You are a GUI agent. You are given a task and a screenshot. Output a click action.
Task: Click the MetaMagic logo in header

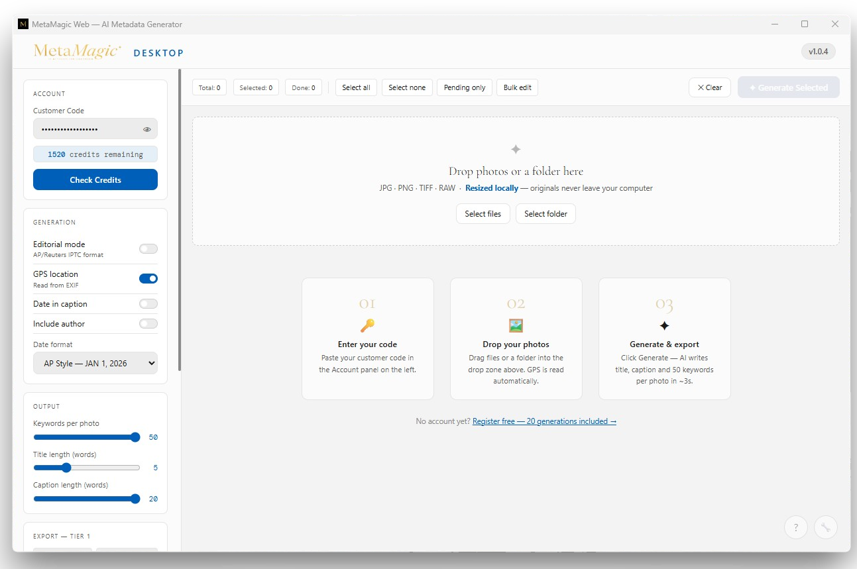pyautogui.click(x=77, y=52)
